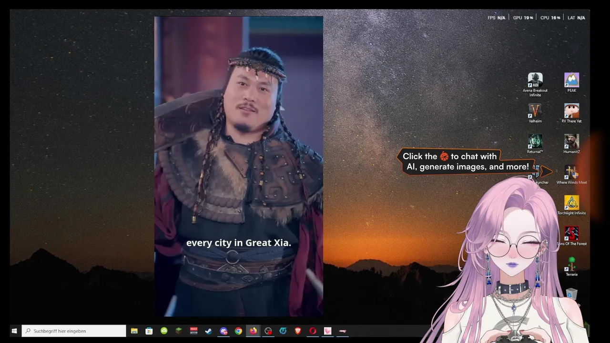610x343 pixels.
Task: Click the green round taskbar icon
Action: tap(164, 331)
